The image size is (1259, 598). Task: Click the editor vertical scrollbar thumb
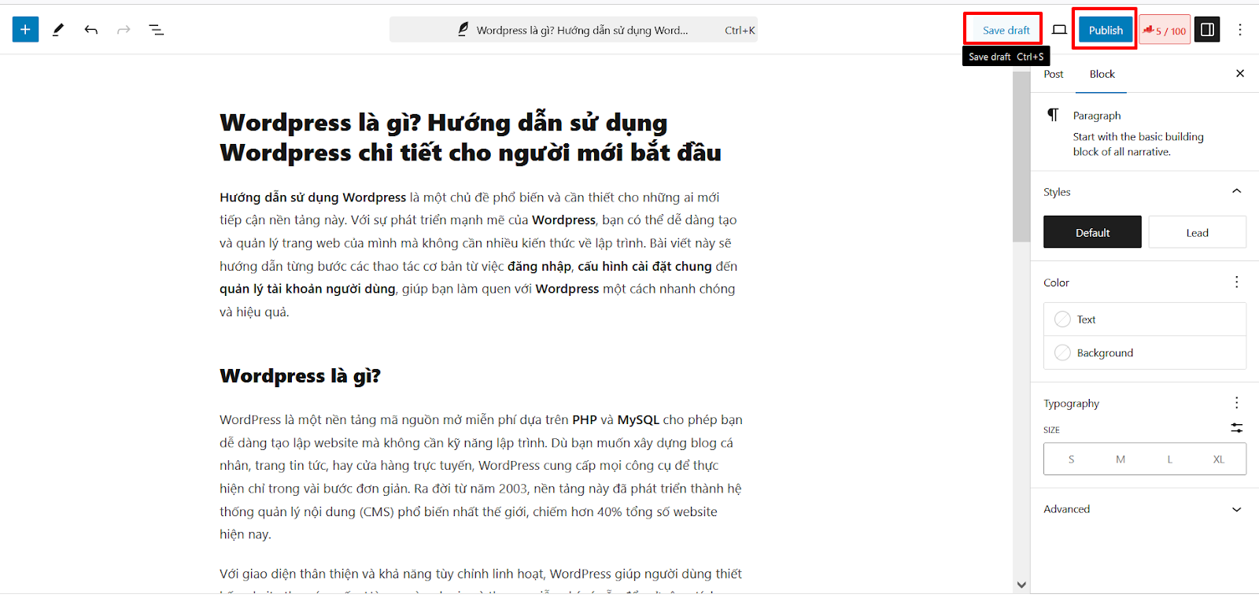[x=1021, y=156]
